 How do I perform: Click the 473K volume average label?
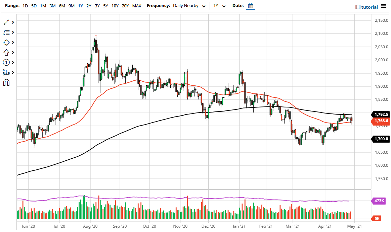tap(379, 201)
